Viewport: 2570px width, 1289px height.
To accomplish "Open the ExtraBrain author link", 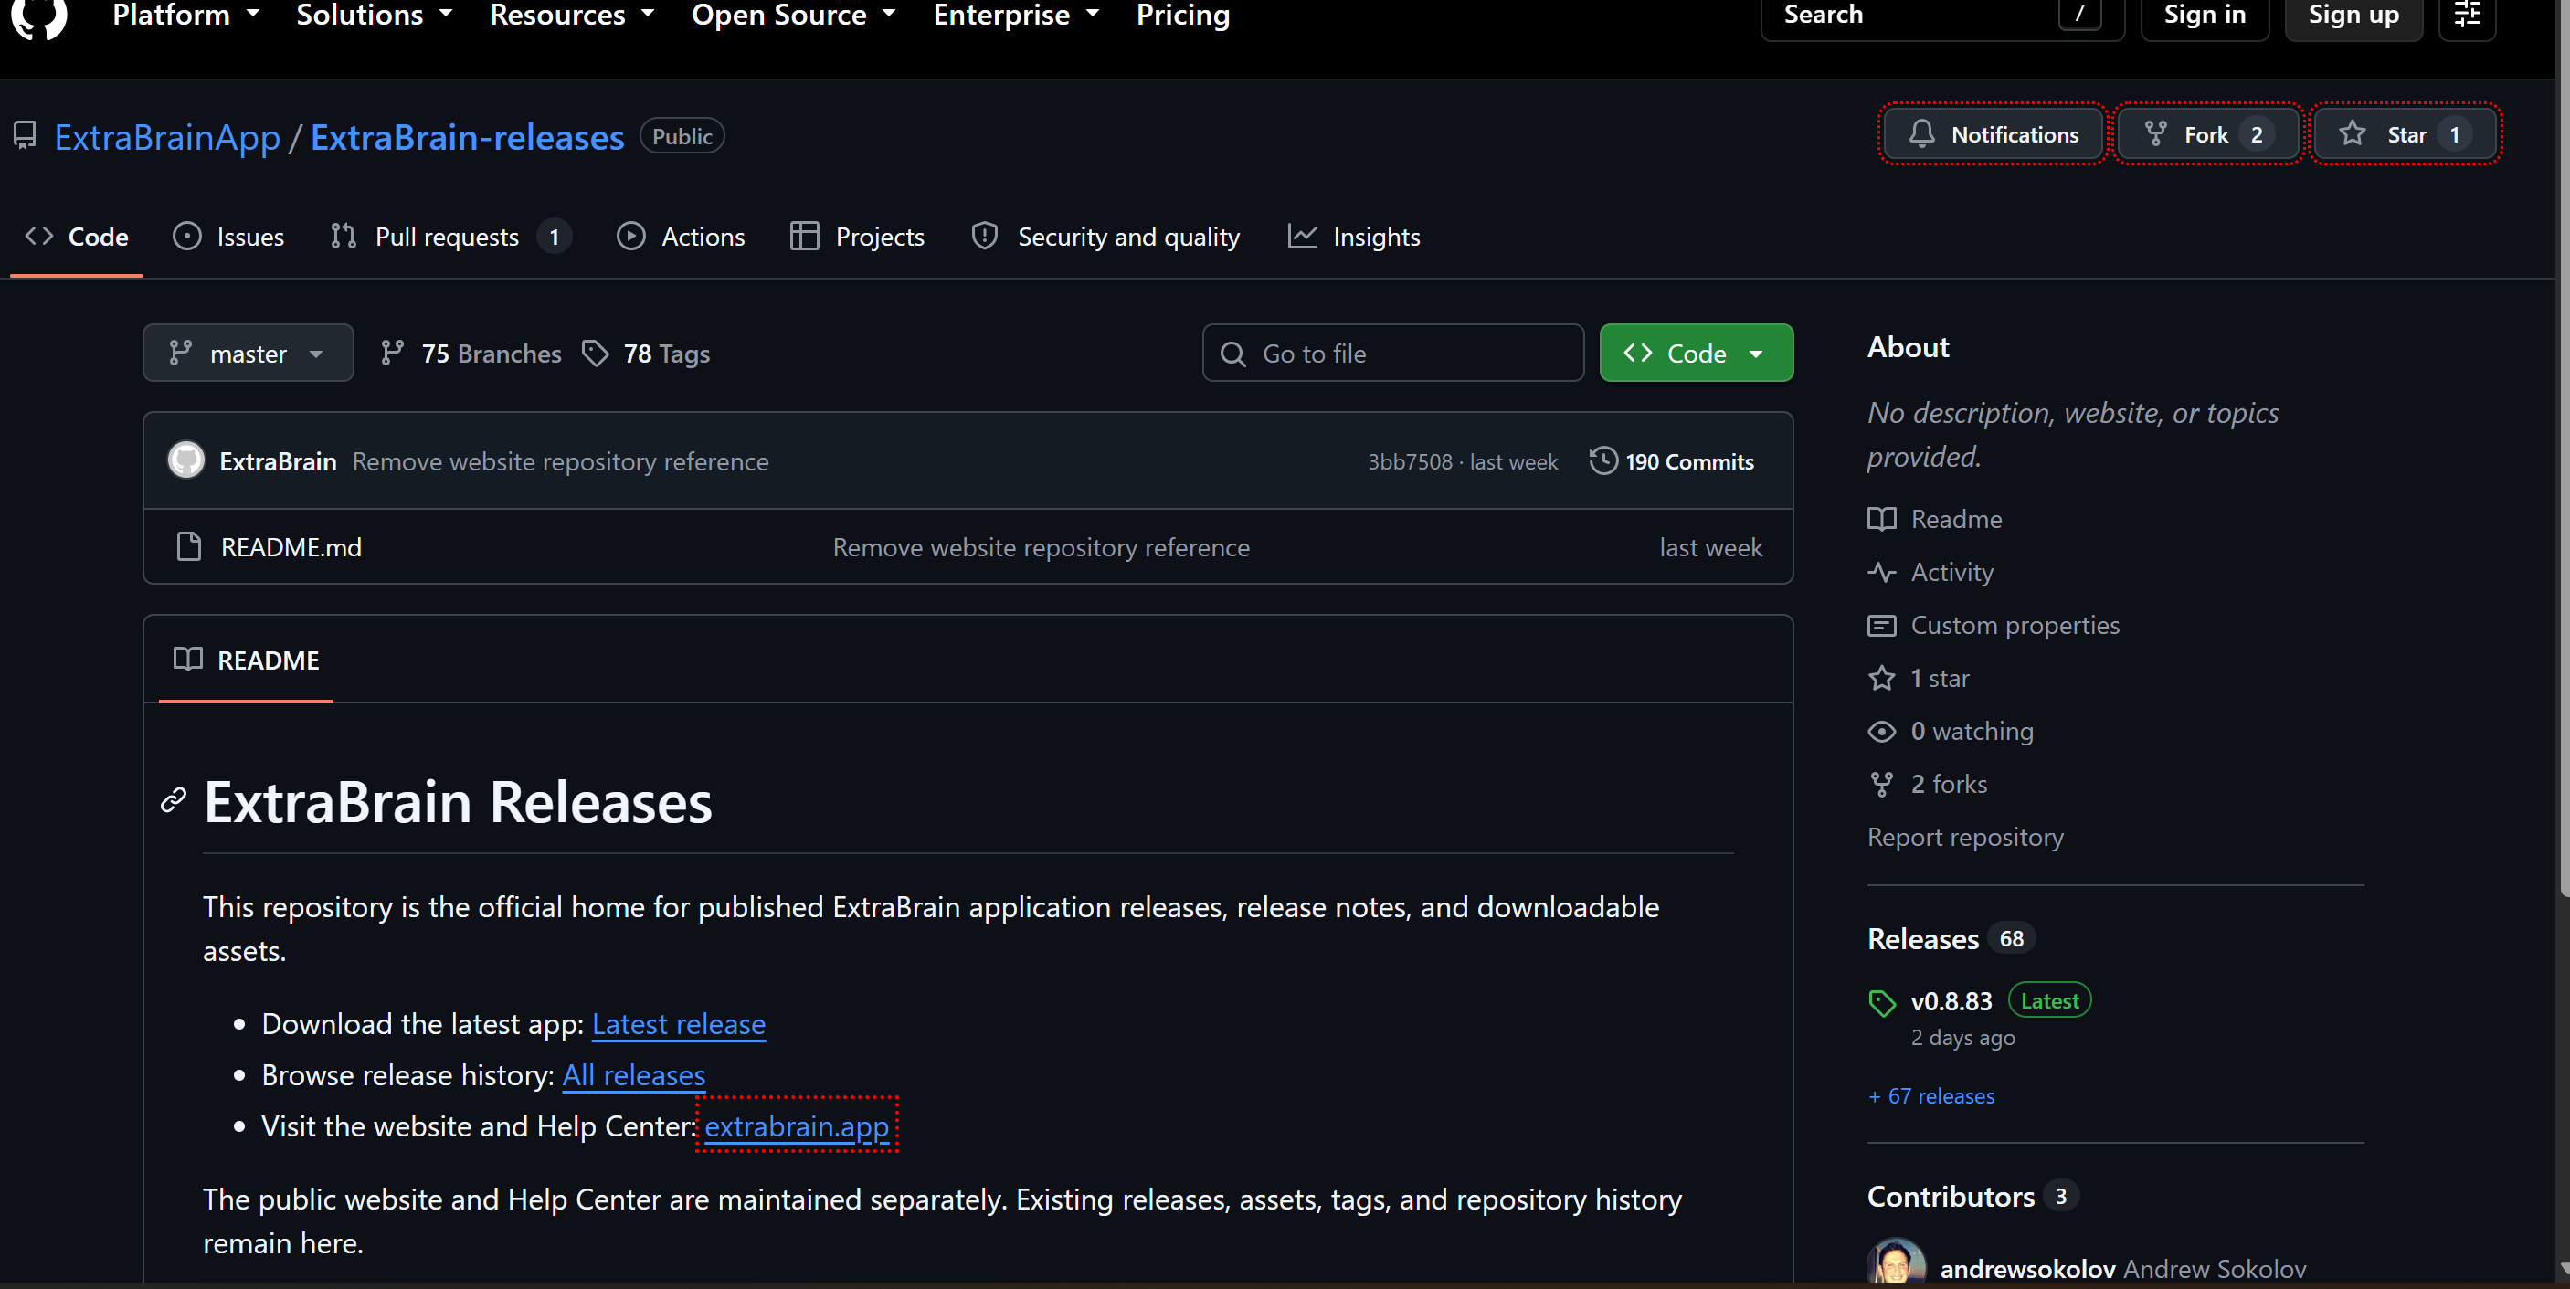I will [x=278, y=461].
